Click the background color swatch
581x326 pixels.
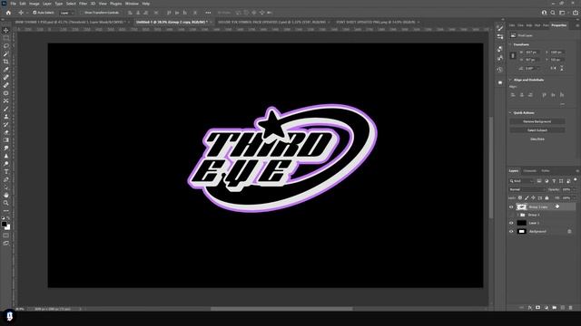[x=8, y=227]
